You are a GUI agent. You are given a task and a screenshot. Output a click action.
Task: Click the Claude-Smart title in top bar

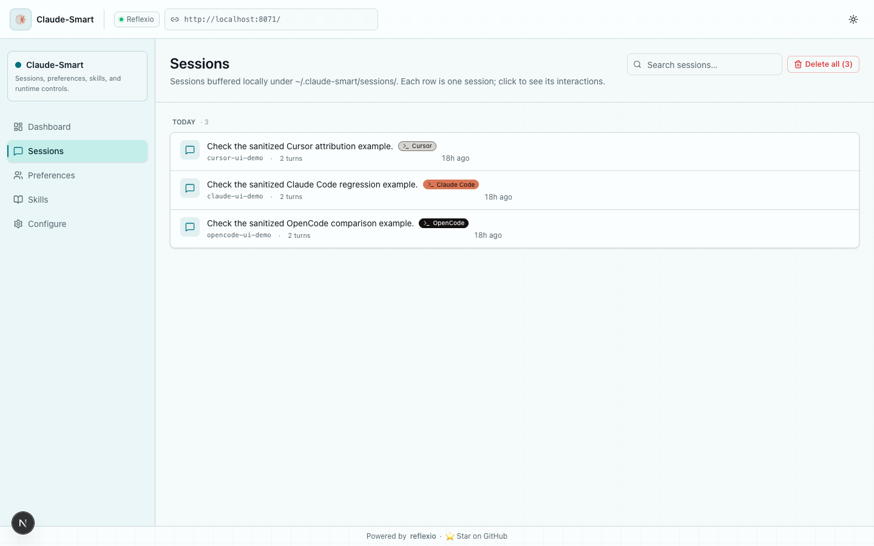pos(65,19)
